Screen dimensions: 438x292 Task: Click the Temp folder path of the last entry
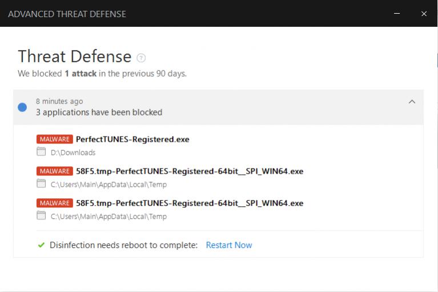coord(109,217)
